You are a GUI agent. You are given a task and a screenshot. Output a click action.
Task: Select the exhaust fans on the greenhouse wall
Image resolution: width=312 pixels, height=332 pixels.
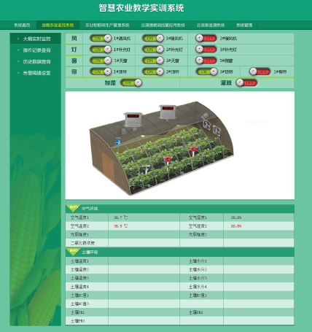point(212,128)
